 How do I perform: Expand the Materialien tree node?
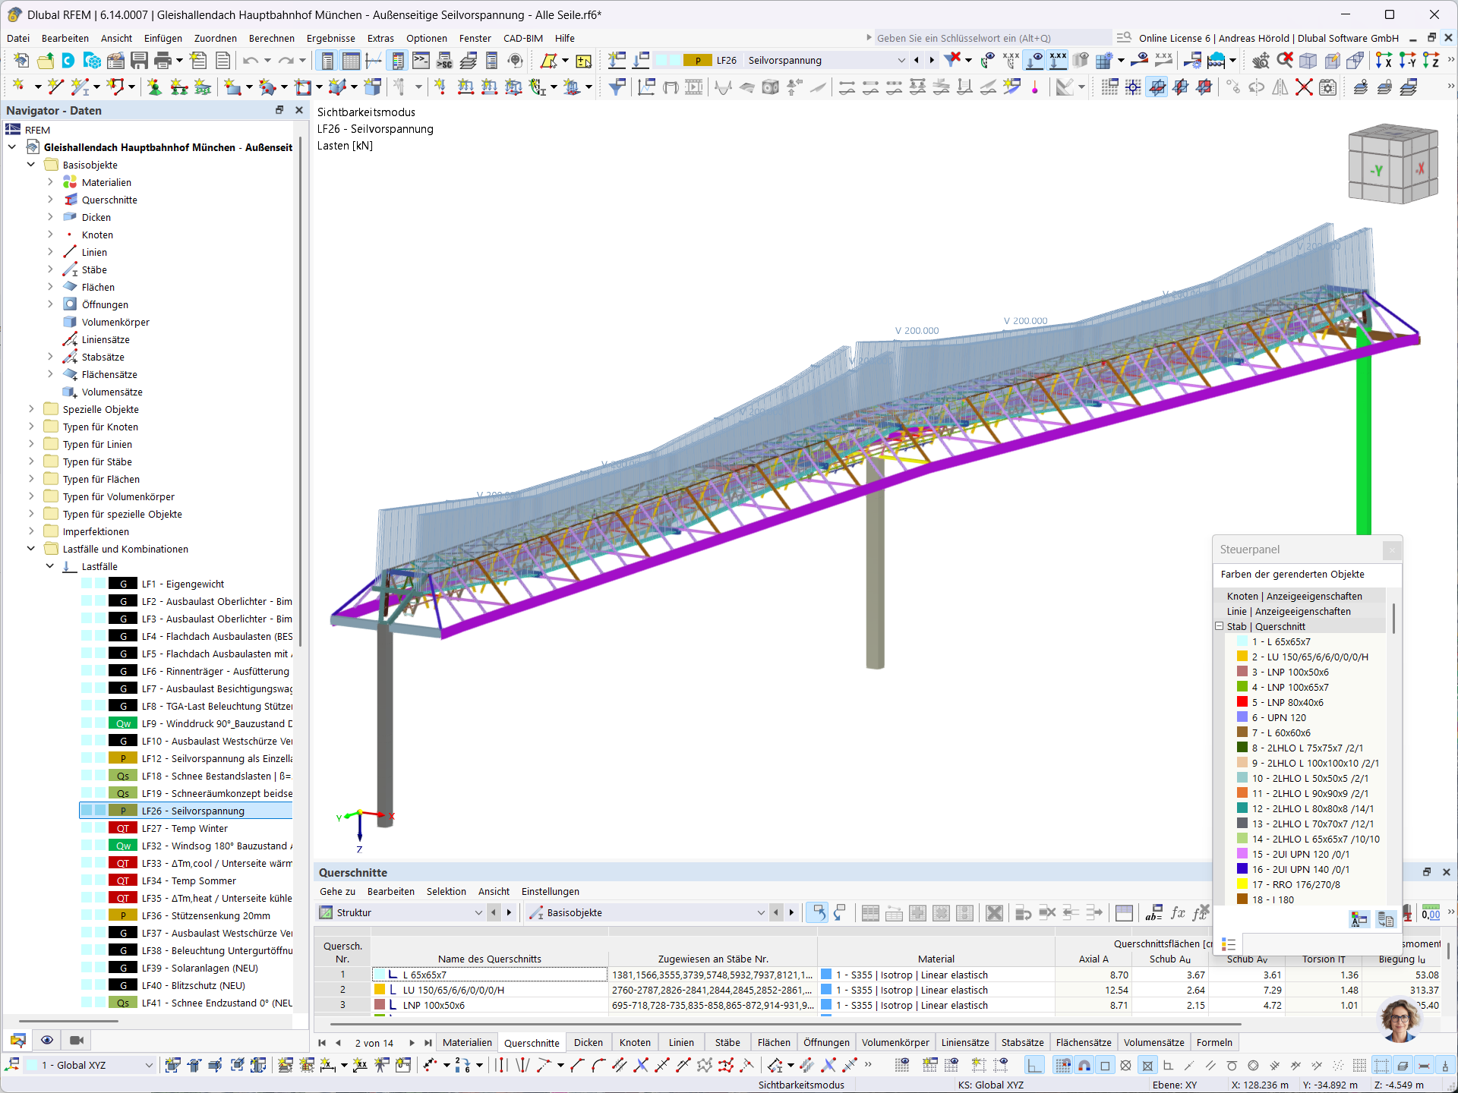[x=50, y=182]
